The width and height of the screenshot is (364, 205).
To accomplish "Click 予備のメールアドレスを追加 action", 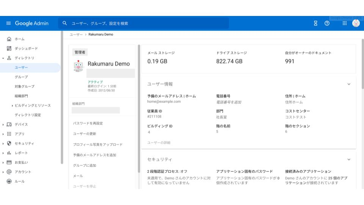I will (94, 155).
